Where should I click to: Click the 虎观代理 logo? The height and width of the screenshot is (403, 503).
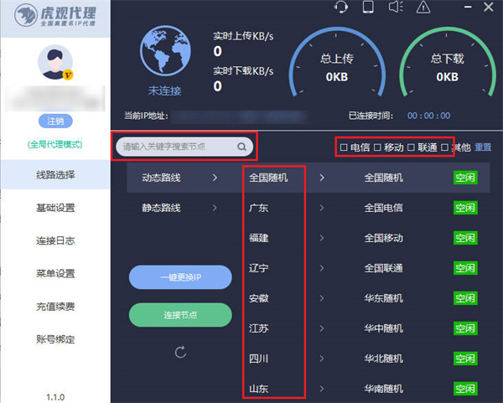coord(55,15)
